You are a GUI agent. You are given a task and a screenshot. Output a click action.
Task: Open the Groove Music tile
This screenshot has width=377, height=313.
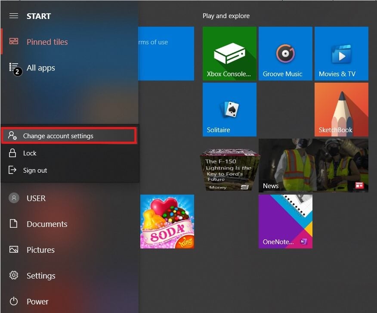(x=285, y=53)
